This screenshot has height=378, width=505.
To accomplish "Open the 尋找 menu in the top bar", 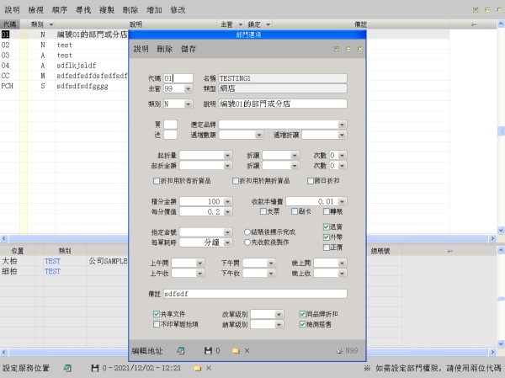I will tap(83, 8).
